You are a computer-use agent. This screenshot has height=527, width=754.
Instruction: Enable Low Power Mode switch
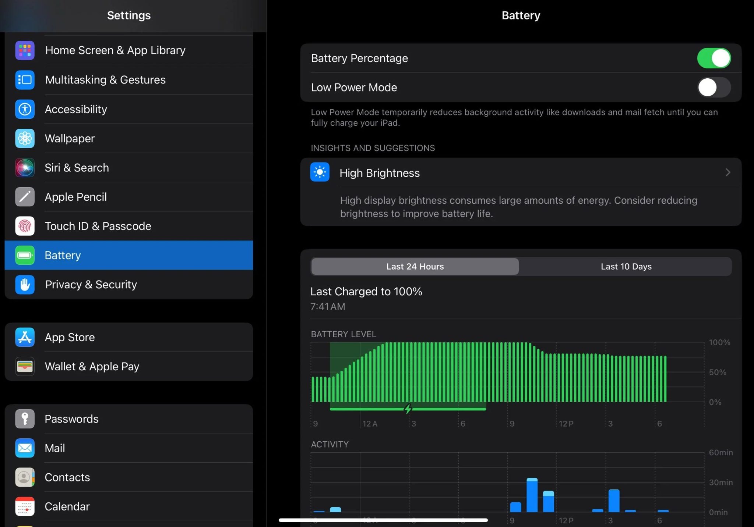[714, 88]
